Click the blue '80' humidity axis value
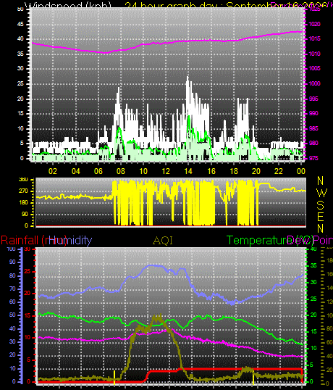This screenshot has width=333, height=390. [12, 276]
